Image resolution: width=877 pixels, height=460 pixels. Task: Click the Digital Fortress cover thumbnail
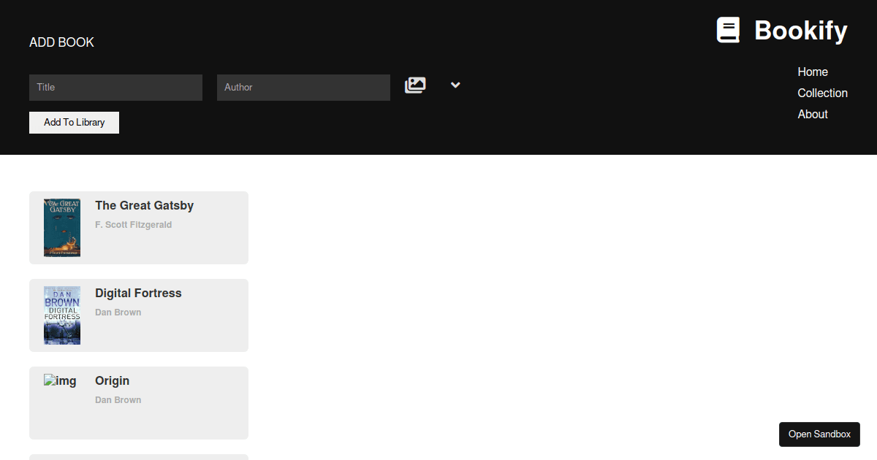click(x=62, y=315)
